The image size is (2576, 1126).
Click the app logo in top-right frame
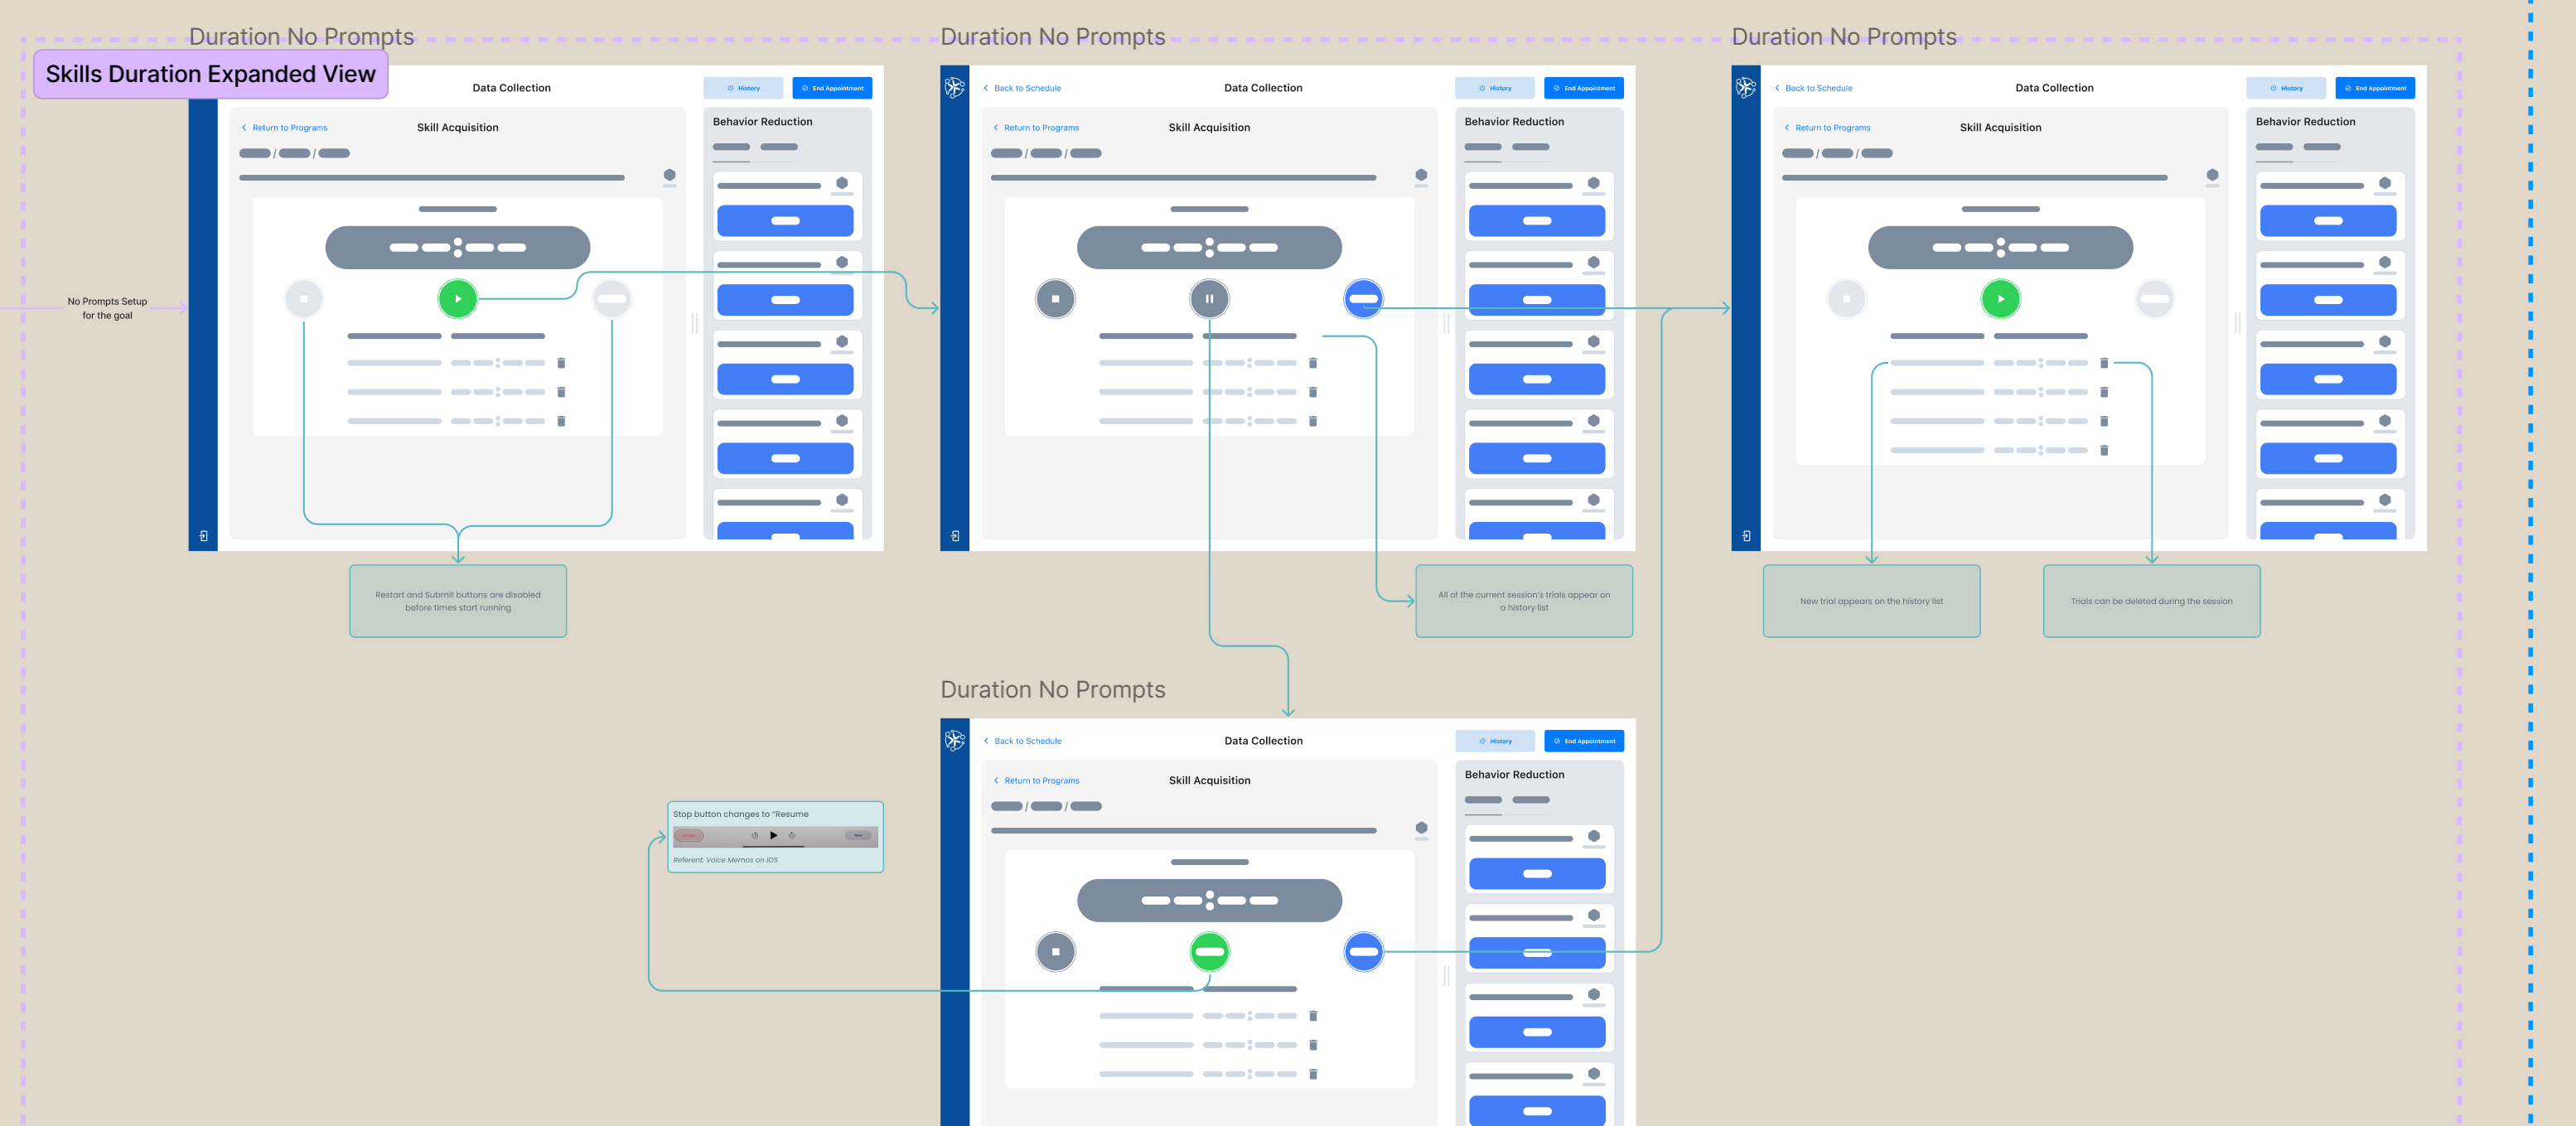pyautogui.click(x=1746, y=87)
